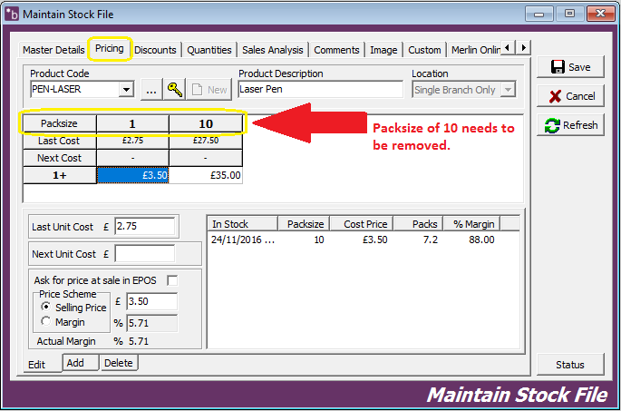Viewport: 621px width, 411px height.
Task: Open the Comments tab
Action: (336, 50)
